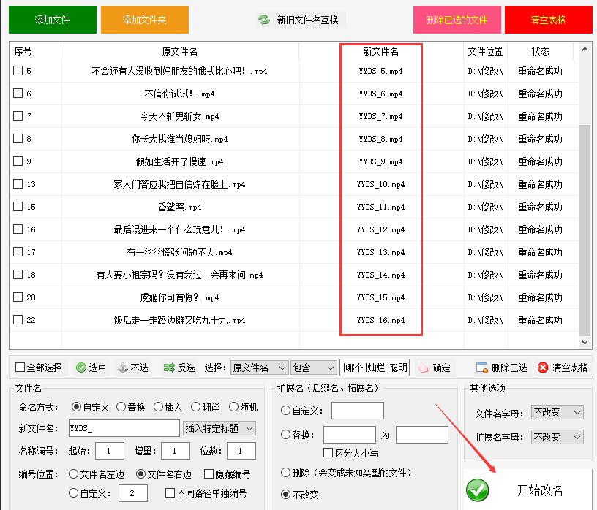The height and width of the screenshot is (510, 597).
Task: Click the anchor icon beside 不选
Action: click(x=123, y=368)
